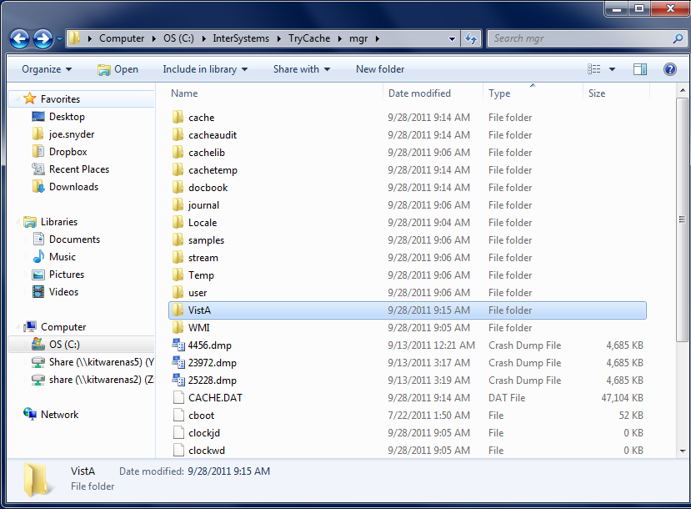Open the address bar history dropdown
The width and height of the screenshot is (691, 509).
point(453,38)
